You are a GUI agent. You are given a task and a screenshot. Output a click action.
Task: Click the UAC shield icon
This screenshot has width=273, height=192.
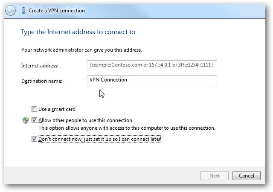tap(25, 120)
